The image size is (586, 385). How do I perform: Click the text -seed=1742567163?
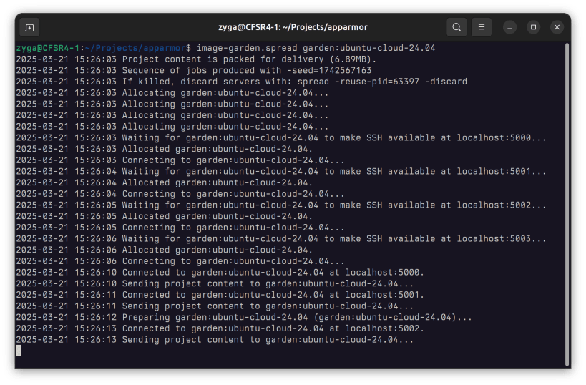(329, 70)
